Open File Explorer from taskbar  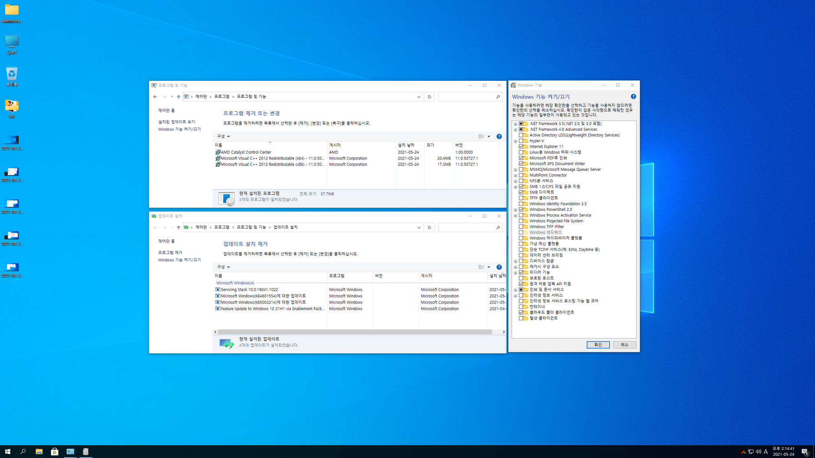click(39, 452)
